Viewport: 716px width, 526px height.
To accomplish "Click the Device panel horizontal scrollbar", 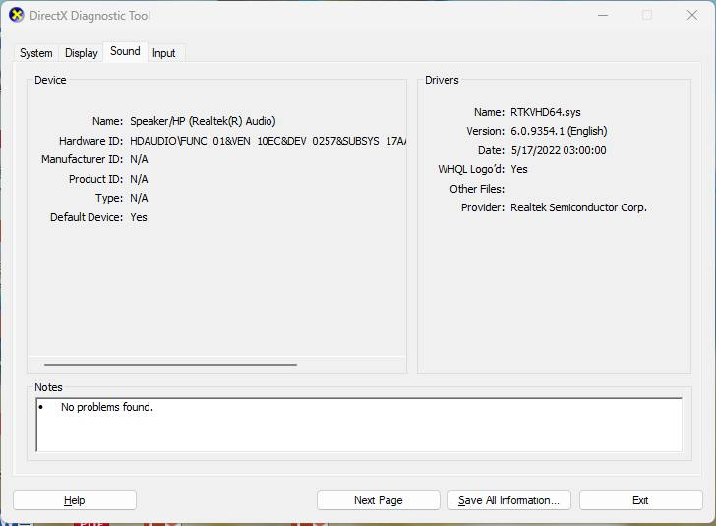I will tap(170, 364).
